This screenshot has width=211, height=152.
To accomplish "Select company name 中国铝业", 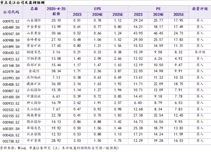I will (34, 96).
